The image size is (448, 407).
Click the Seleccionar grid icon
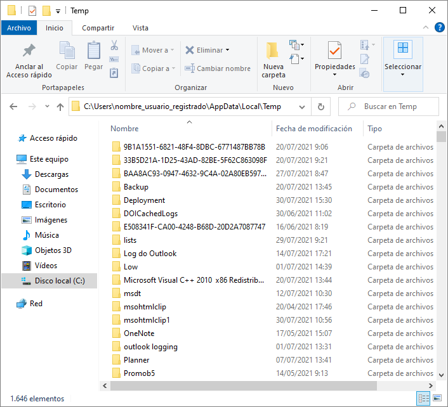(x=403, y=48)
